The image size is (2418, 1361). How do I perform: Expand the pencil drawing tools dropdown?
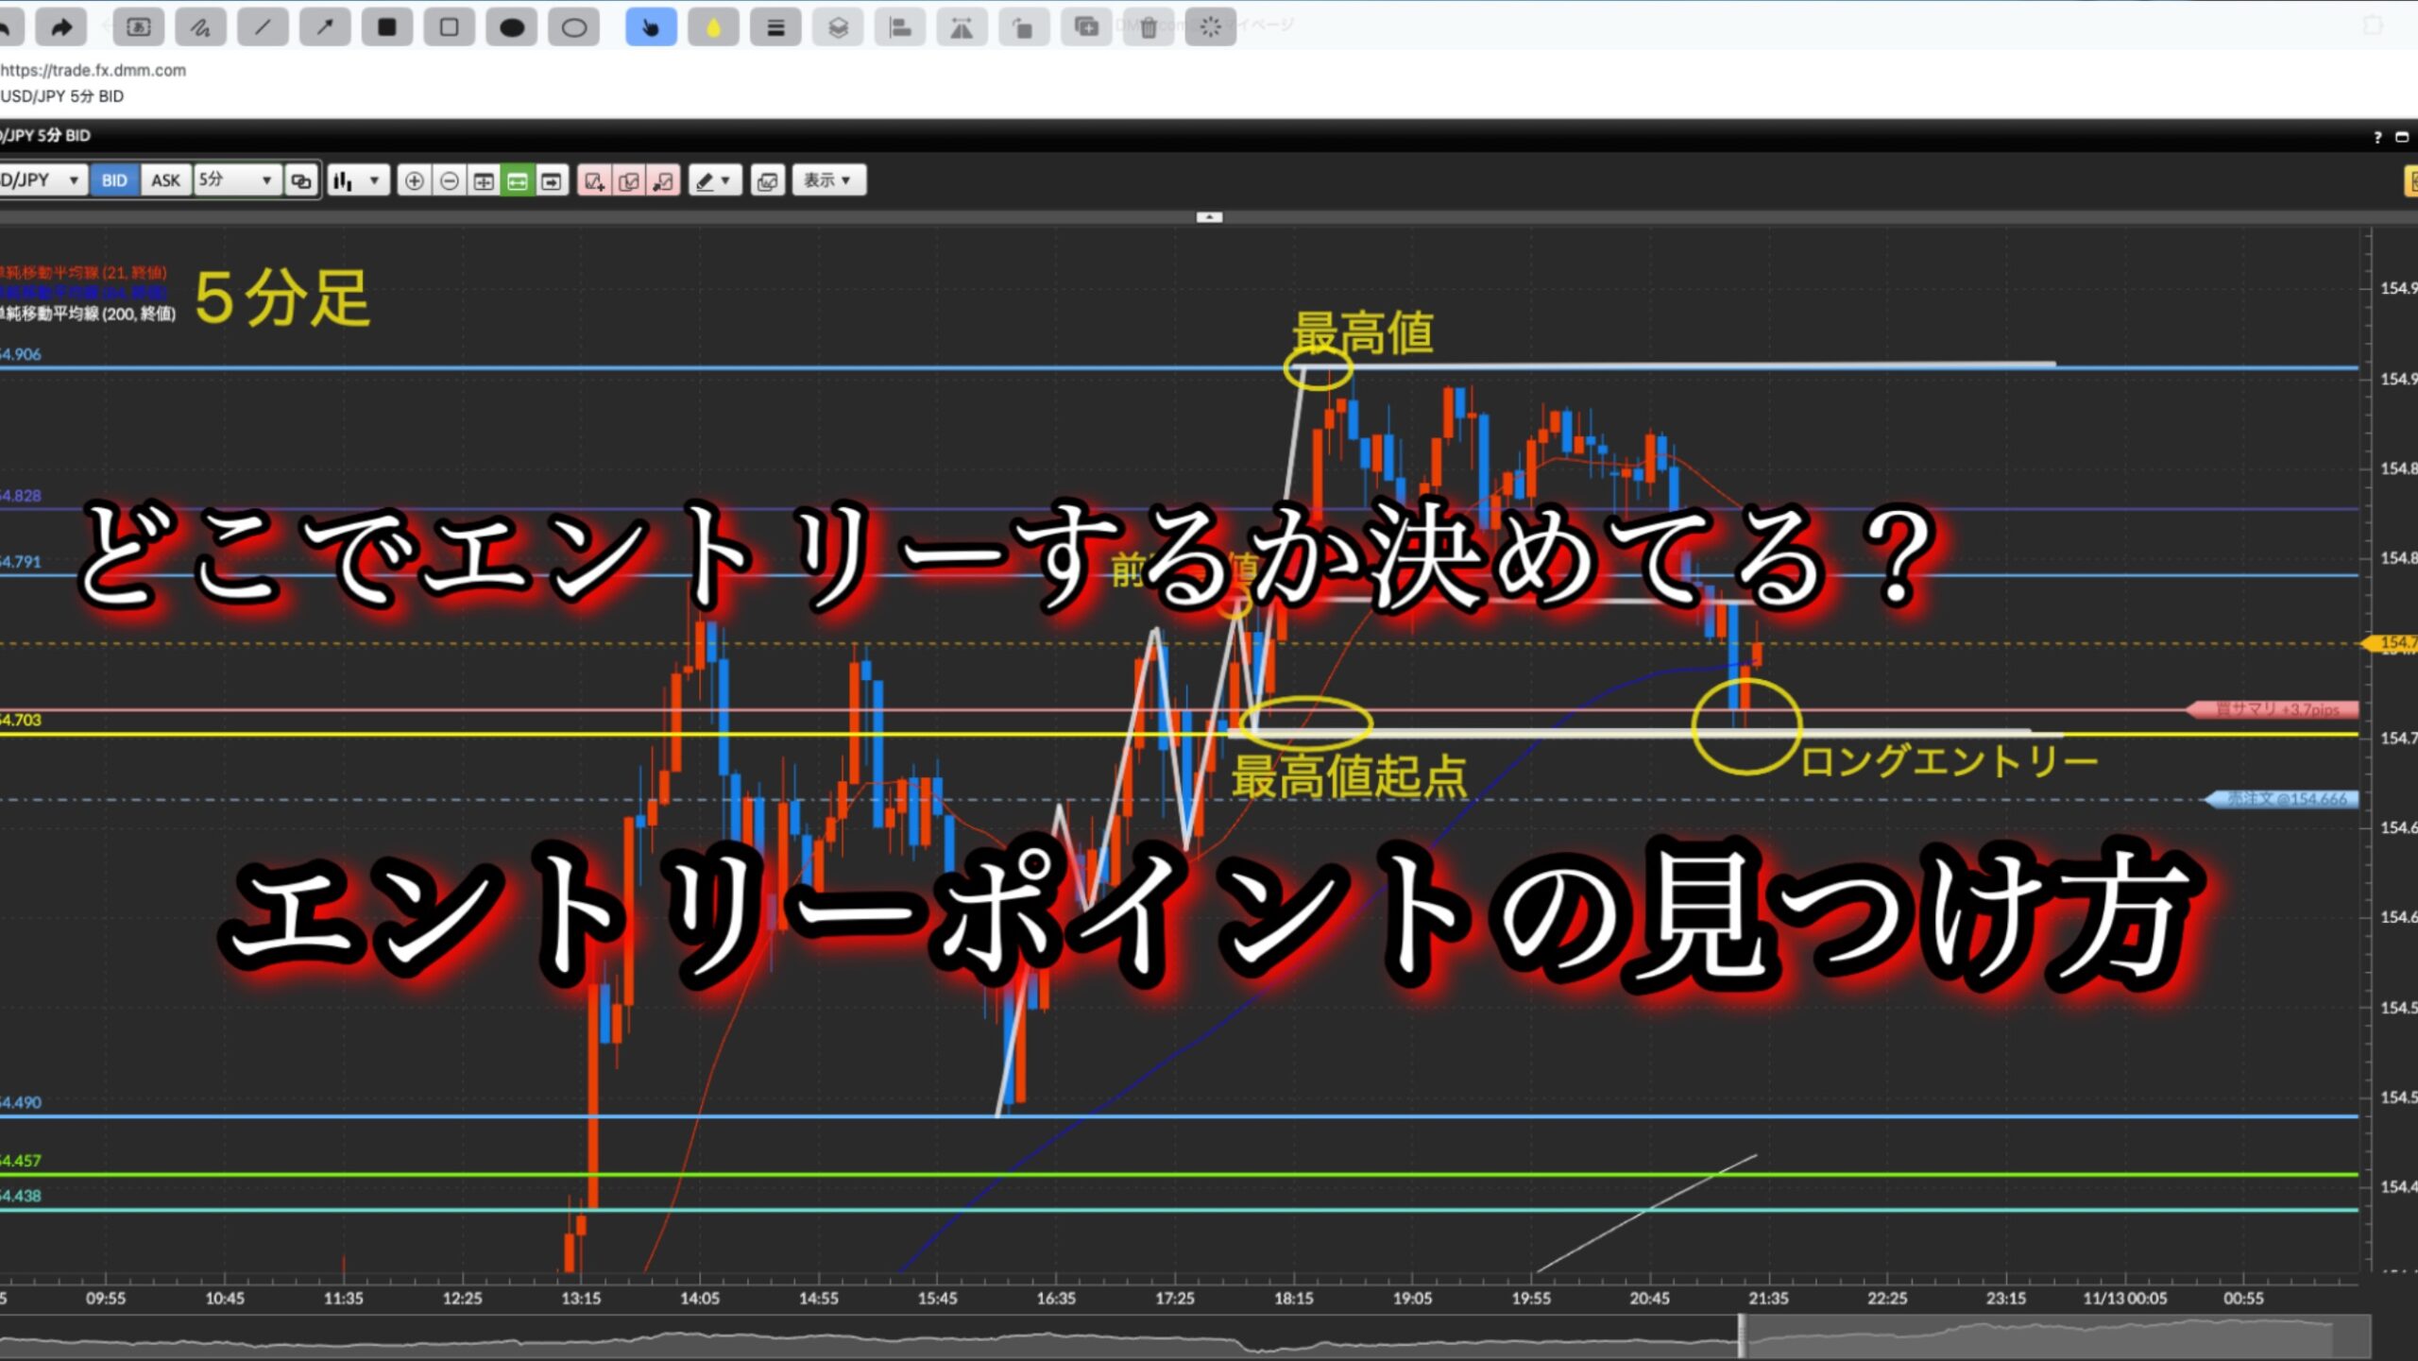click(x=714, y=180)
